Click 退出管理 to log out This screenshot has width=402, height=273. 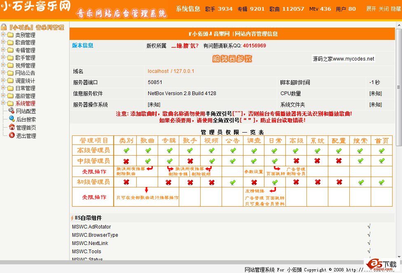pyautogui.click(x=26, y=136)
